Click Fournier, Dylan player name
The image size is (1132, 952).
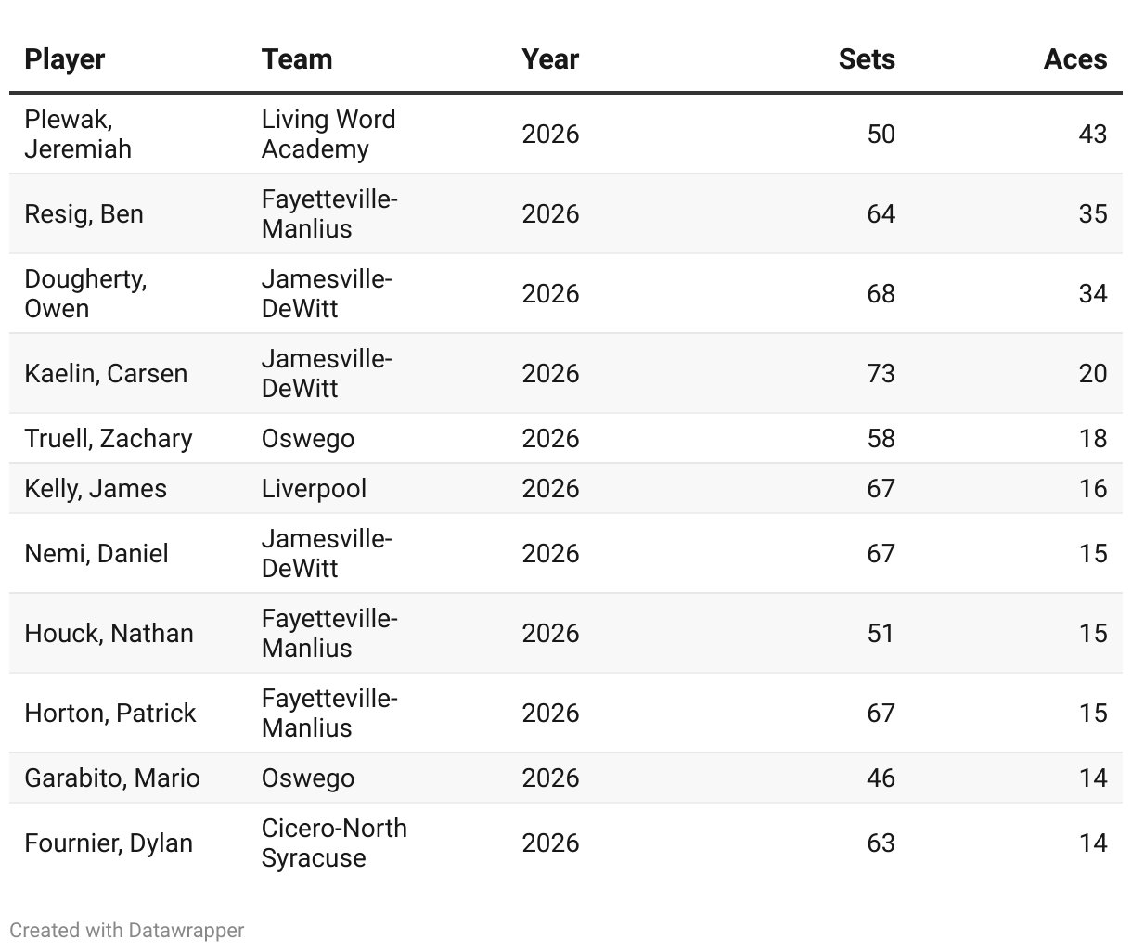pos(109,843)
